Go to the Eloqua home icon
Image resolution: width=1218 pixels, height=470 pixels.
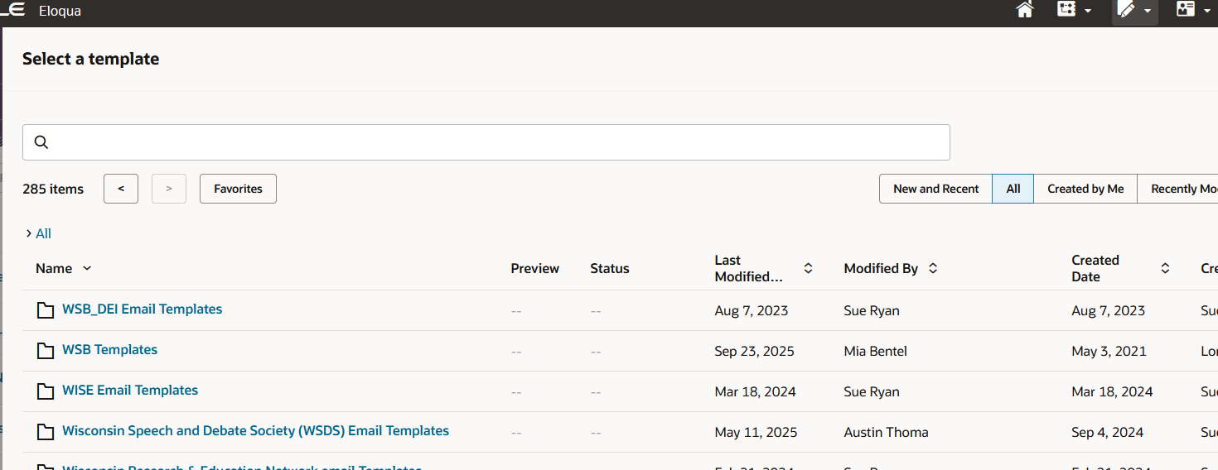(x=1025, y=11)
